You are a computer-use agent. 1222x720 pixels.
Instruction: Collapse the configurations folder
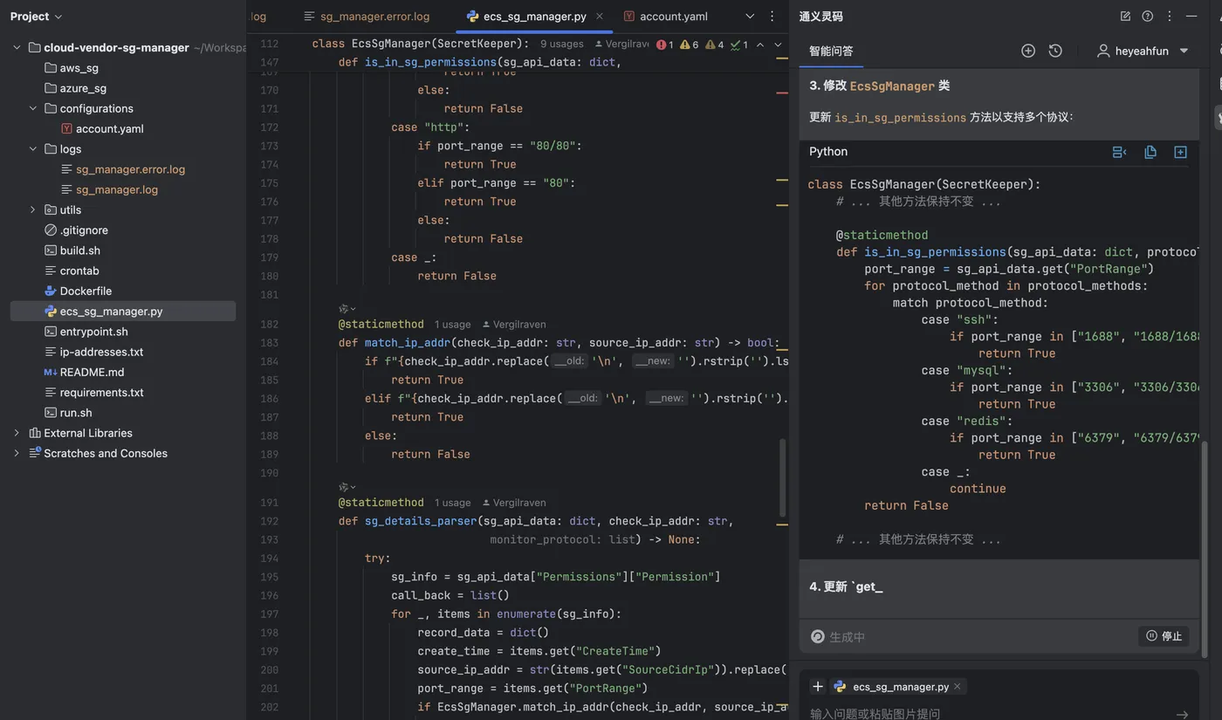click(x=33, y=108)
